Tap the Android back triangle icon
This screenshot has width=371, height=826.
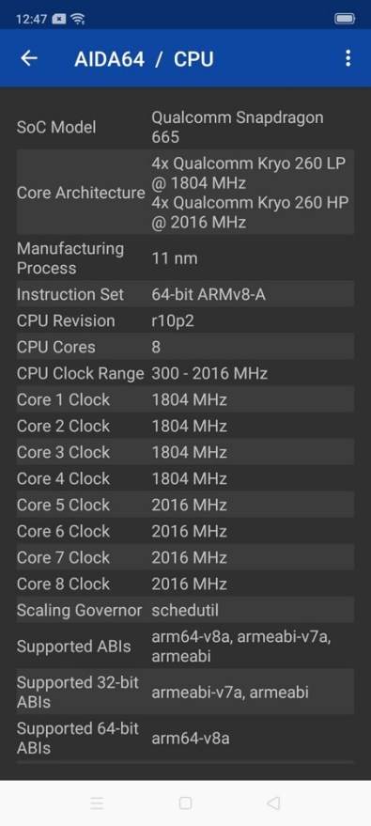[x=273, y=803]
